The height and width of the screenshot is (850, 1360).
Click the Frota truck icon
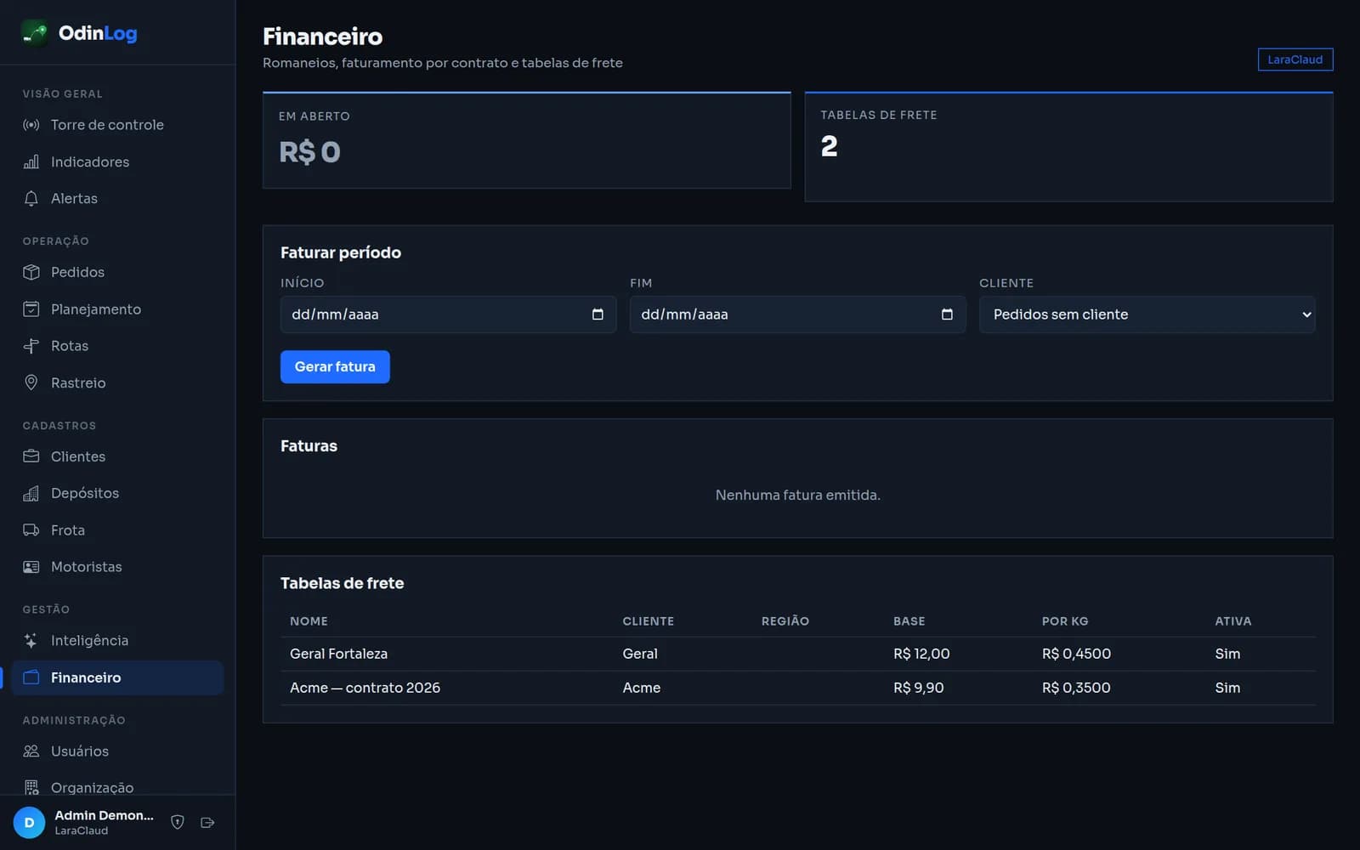click(31, 530)
